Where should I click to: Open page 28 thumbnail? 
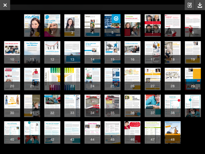coord(173,79)
